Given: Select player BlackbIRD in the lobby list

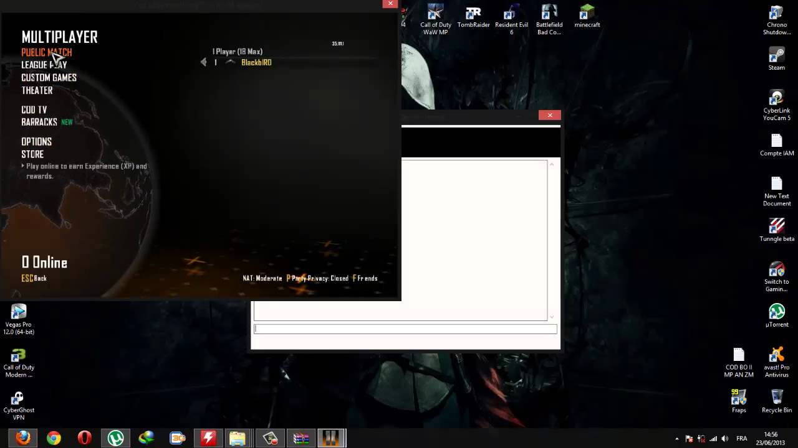Looking at the screenshot, I should point(256,62).
